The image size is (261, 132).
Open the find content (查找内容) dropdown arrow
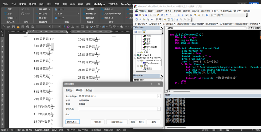point(159,96)
